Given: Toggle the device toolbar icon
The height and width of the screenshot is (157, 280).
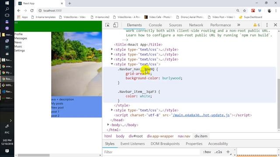Looking at the screenshot, I should [115, 25].
